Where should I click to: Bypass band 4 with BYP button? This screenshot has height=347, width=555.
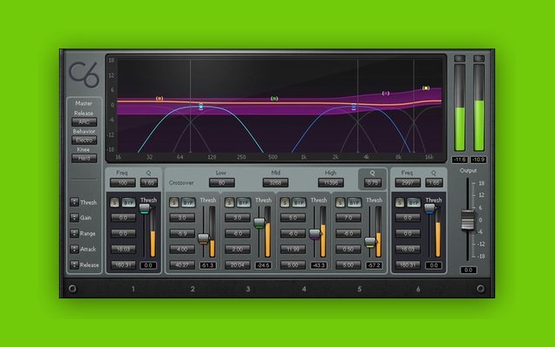pyautogui.click(x=299, y=202)
